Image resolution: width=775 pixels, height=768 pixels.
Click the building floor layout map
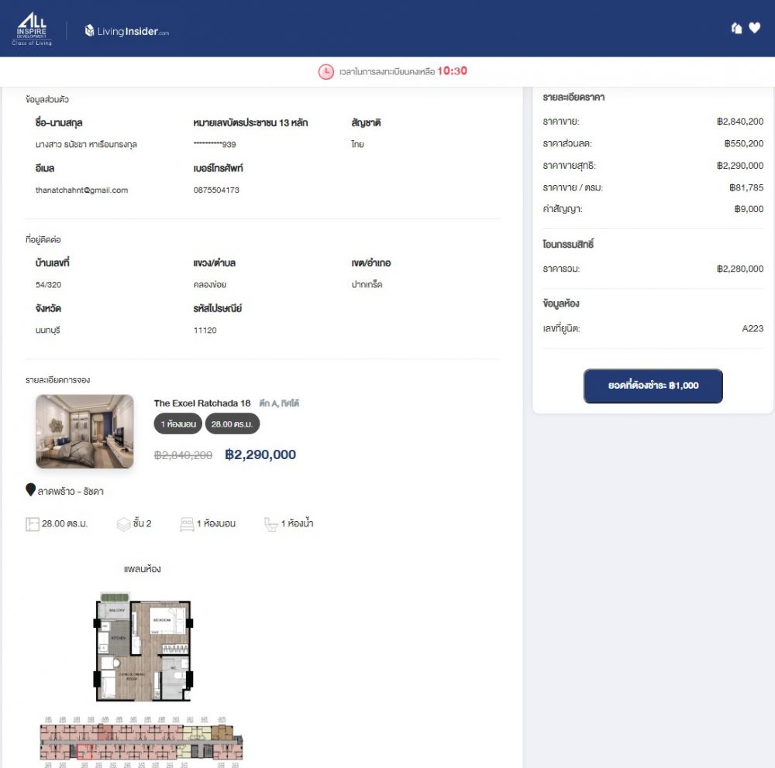tap(141, 742)
